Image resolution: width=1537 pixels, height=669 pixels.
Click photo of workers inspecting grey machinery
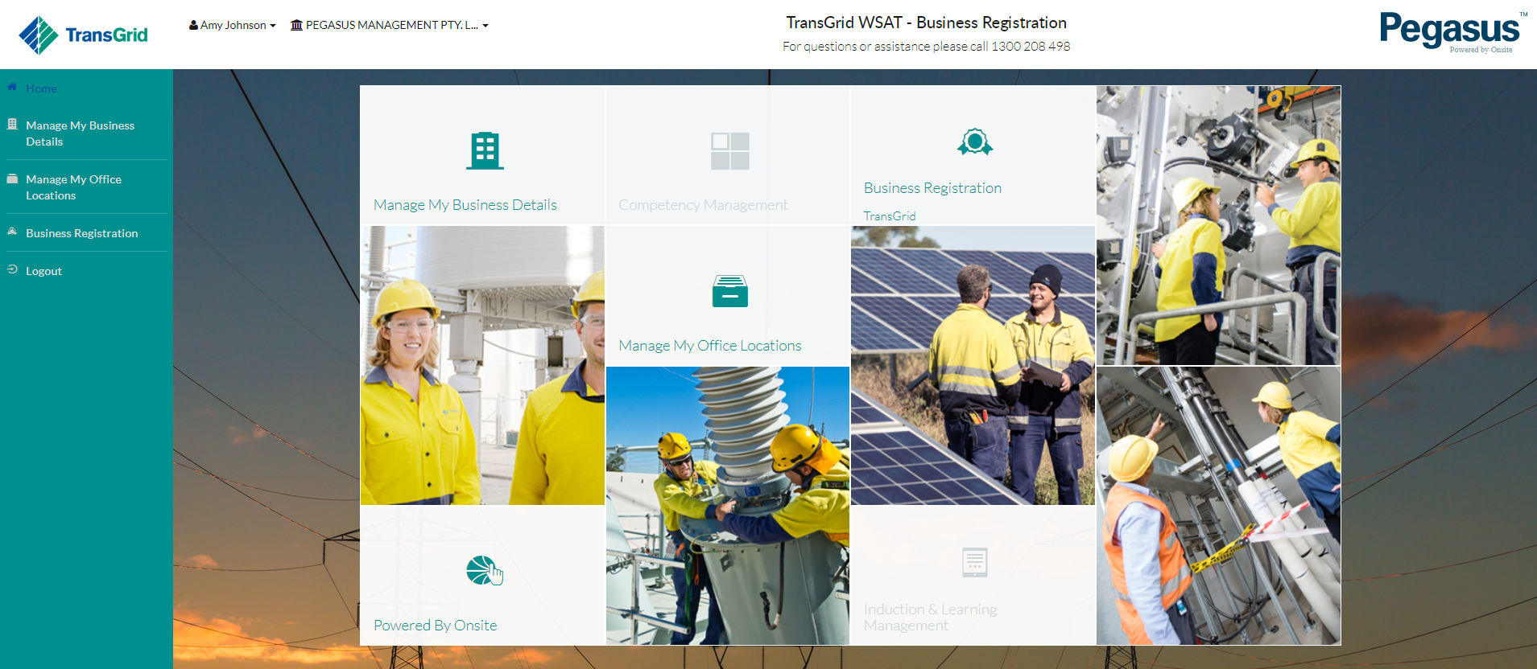1218,226
